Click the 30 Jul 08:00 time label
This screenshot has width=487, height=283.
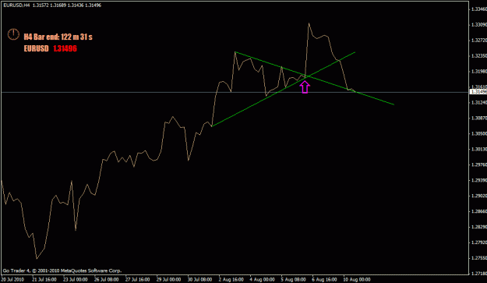[199, 279]
